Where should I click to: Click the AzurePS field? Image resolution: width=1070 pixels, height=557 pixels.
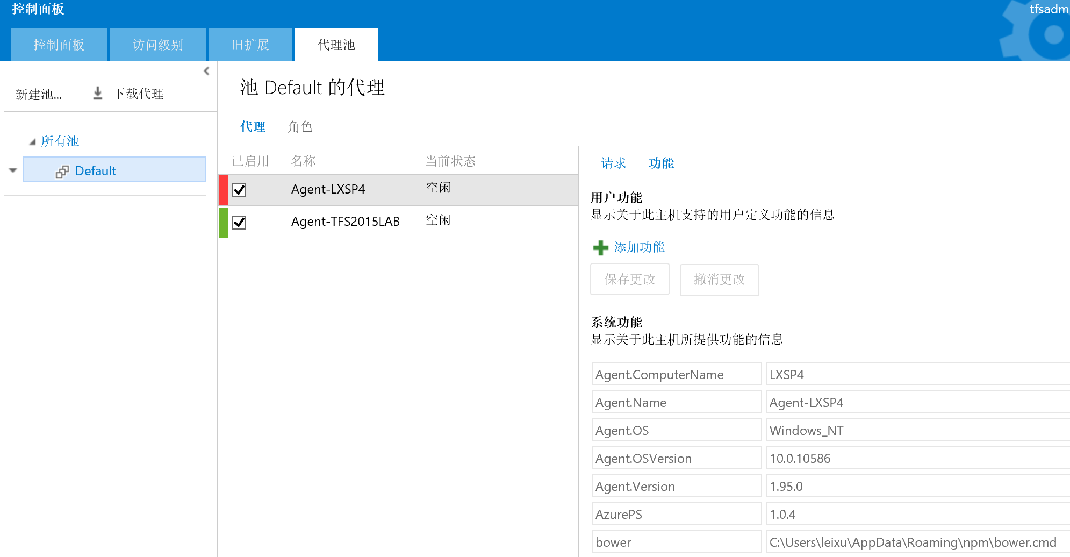click(x=677, y=514)
